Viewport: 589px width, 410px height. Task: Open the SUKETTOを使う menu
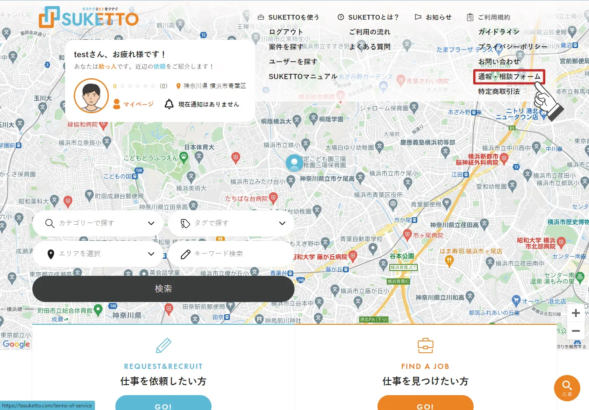(x=288, y=17)
